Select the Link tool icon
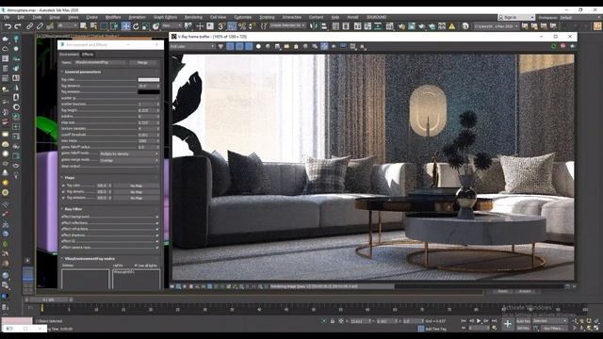The image size is (603, 339). [x=29, y=26]
